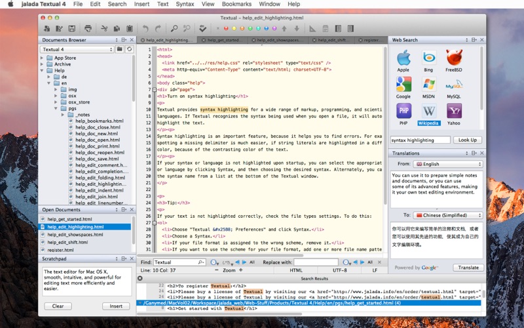Click the New Document toolbar icon
524x328 pixels.
tap(47, 28)
